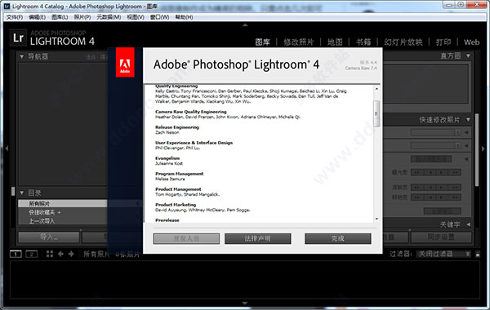Switch to the 幻灯片放映 module
The image size is (490, 310).
tap(403, 42)
